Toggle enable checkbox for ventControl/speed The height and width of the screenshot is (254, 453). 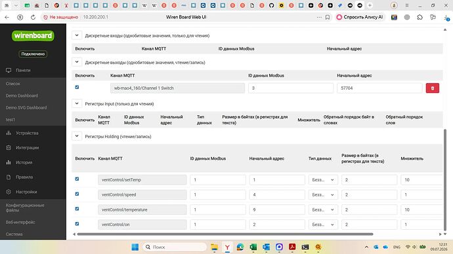[77, 194]
